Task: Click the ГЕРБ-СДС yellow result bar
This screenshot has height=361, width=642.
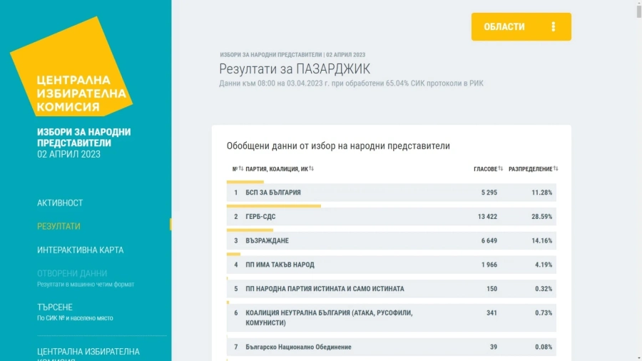Action: pos(274,206)
